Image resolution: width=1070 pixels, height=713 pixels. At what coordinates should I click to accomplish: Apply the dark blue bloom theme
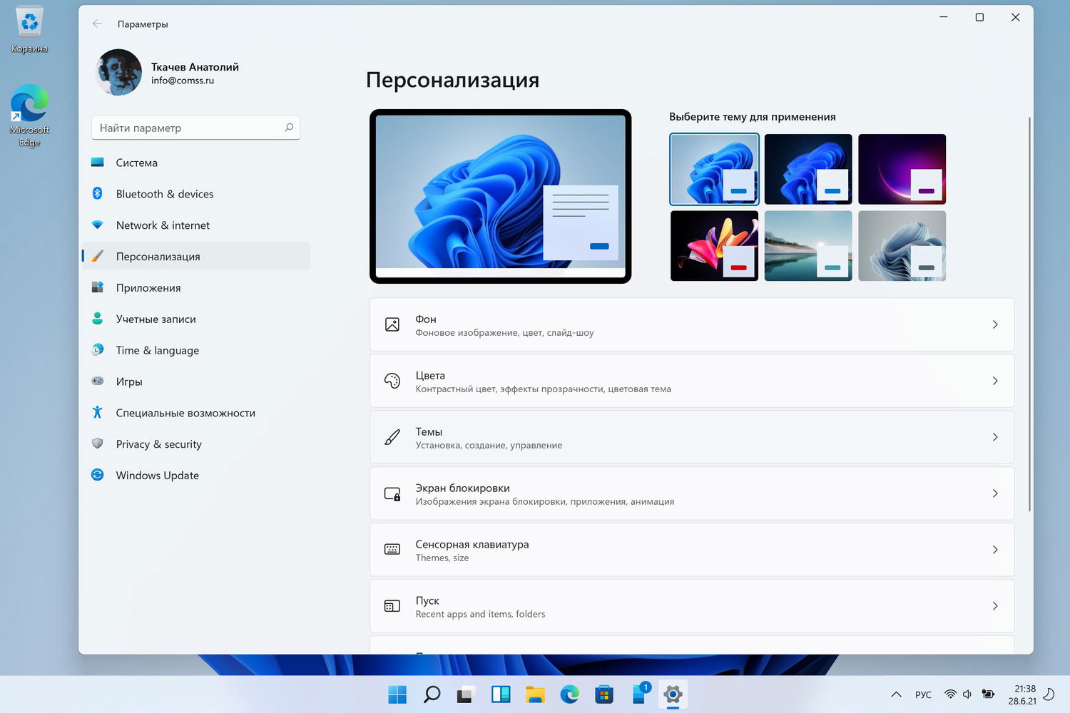pyautogui.click(x=808, y=169)
